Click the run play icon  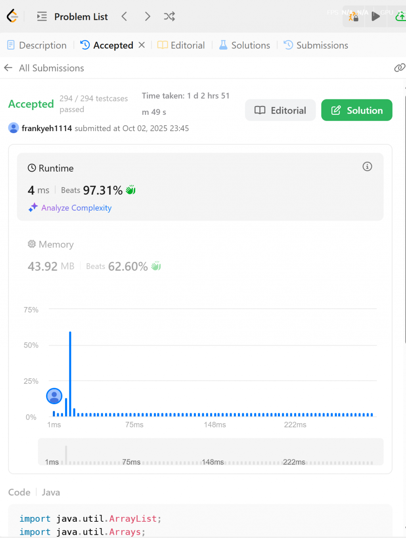[375, 17]
